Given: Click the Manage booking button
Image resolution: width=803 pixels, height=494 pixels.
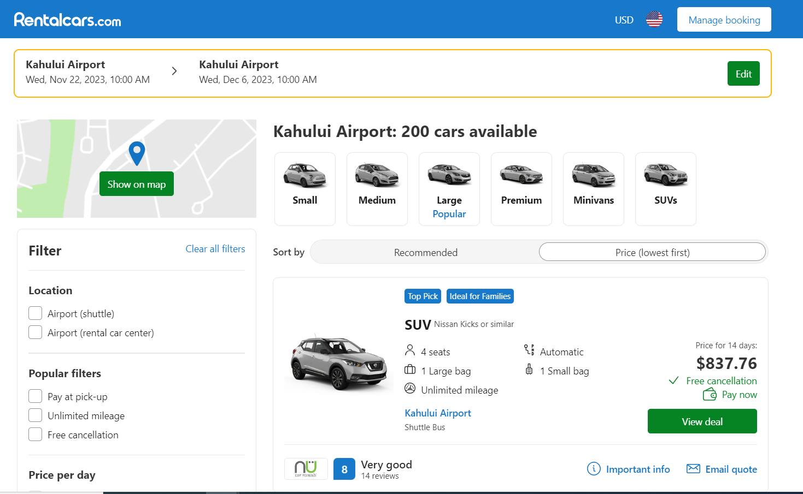Looking at the screenshot, I should (724, 20).
